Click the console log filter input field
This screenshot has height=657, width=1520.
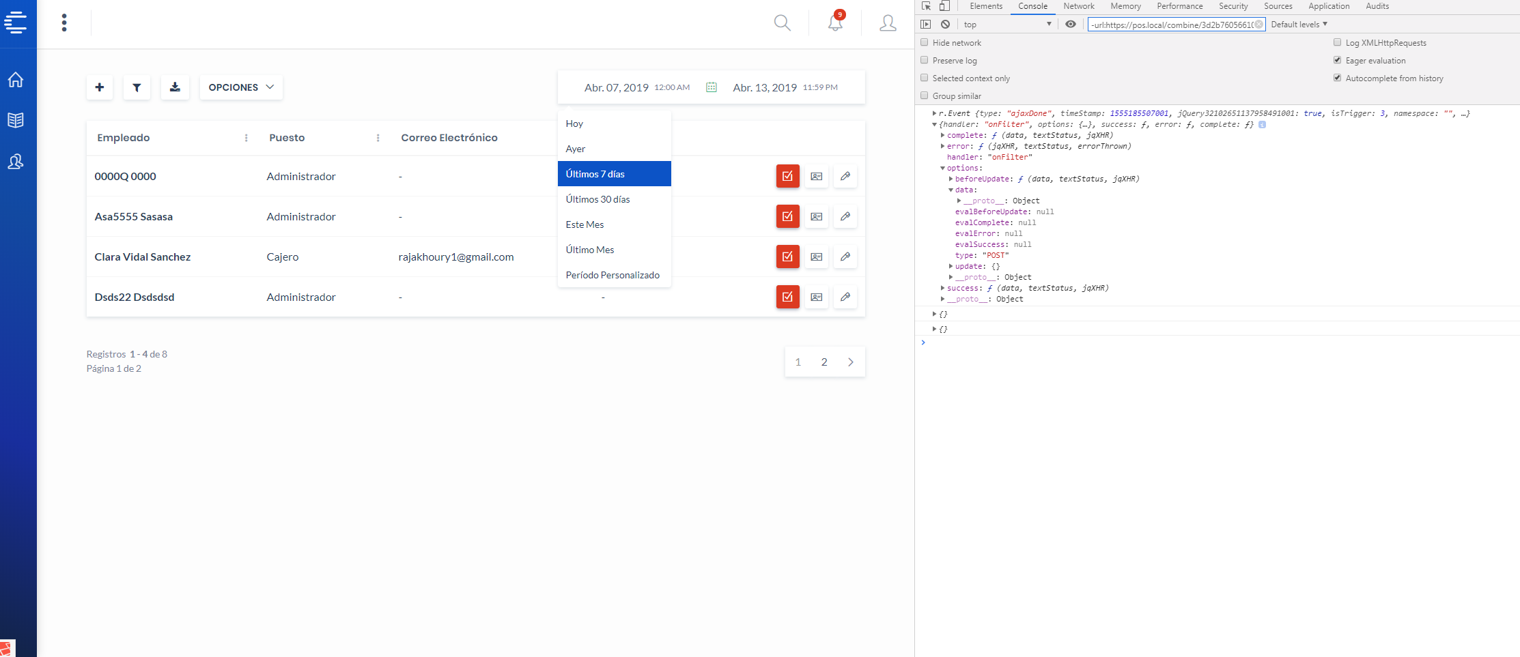(1174, 24)
